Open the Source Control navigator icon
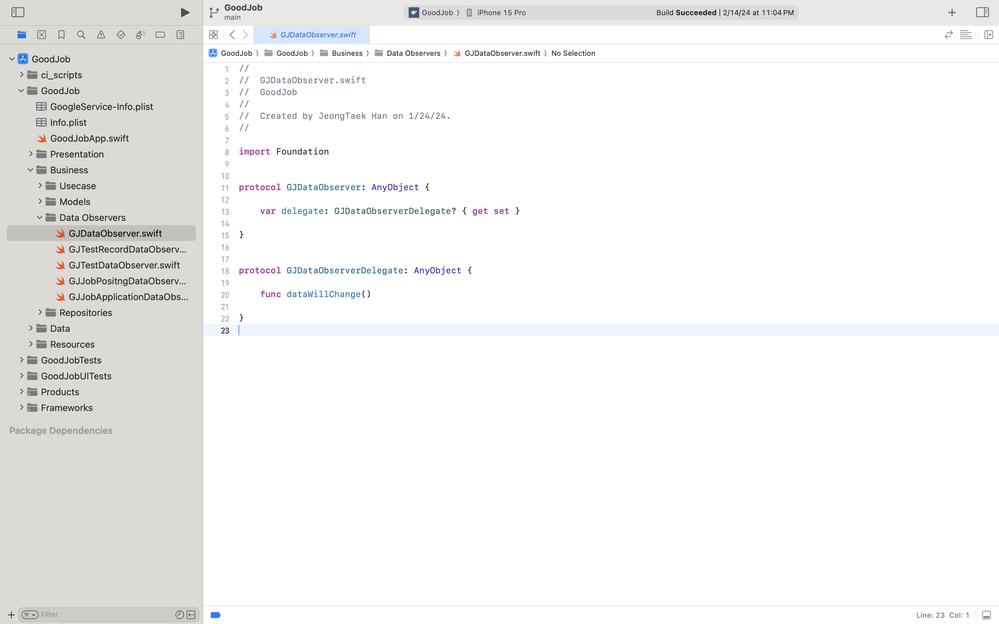 42,35
